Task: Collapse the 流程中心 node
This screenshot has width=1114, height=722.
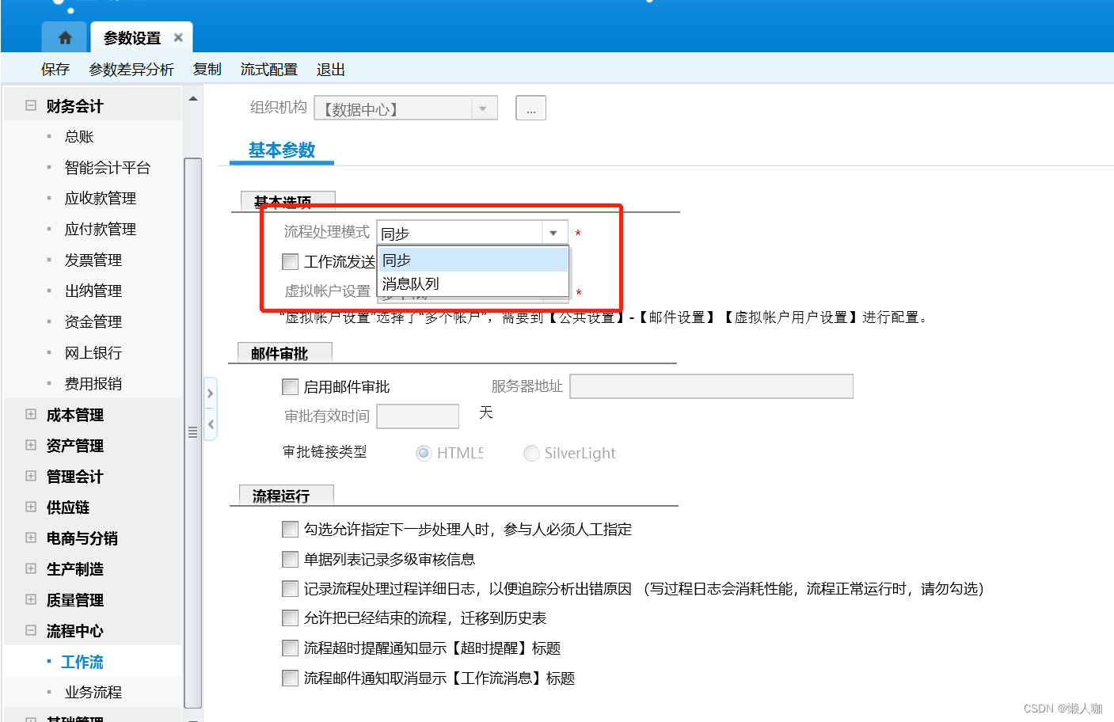Action: click(x=31, y=630)
